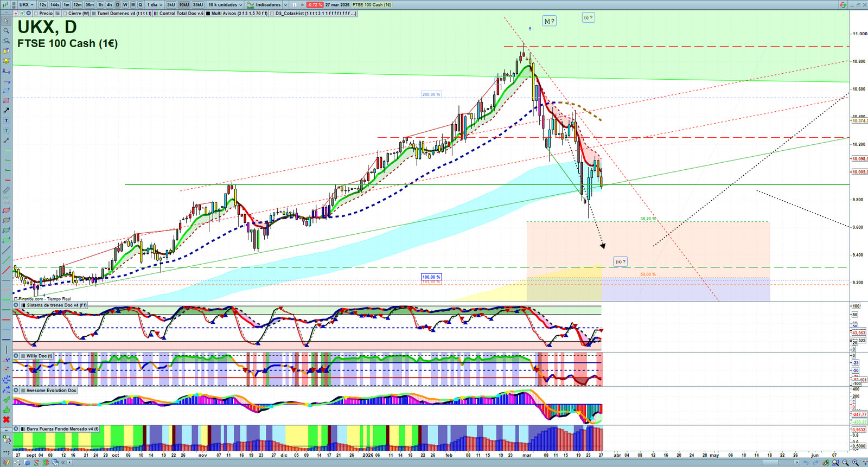
Task: Toggle the Precio checkbox
Action: [36, 14]
